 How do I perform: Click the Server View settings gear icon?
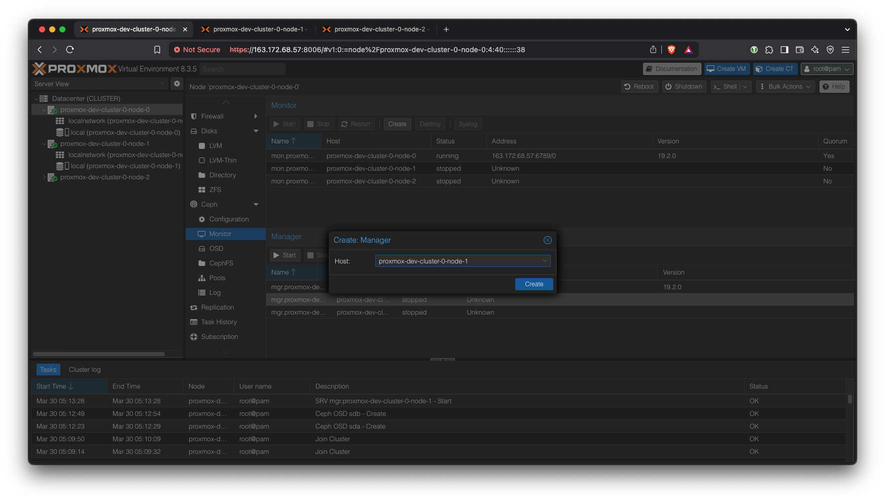177,84
